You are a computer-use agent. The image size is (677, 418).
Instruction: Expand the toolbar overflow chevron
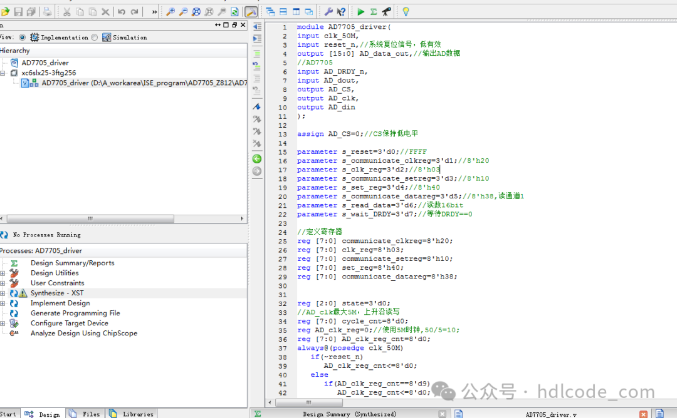pyautogui.click(x=154, y=12)
